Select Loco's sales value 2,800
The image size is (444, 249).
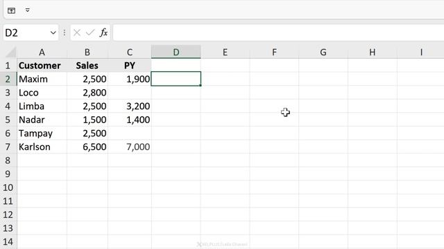pyautogui.click(x=87, y=93)
